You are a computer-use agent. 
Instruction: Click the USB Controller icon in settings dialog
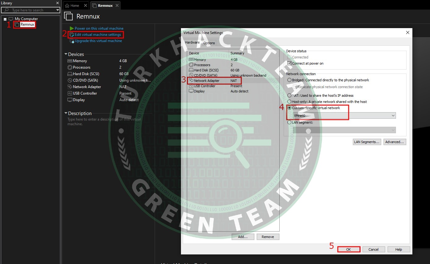pos(191,86)
